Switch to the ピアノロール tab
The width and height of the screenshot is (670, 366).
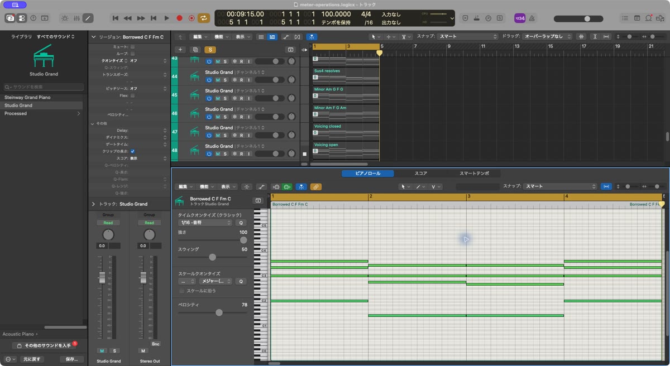[367, 174]
